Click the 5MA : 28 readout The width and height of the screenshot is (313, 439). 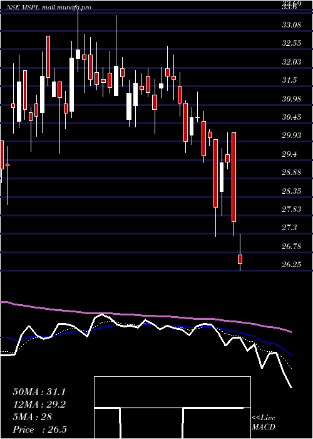[32, 417]
